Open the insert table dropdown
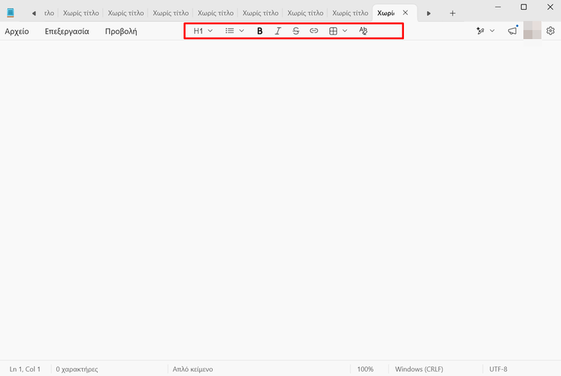This screenshot has width=561, height=376. [338, 31]
